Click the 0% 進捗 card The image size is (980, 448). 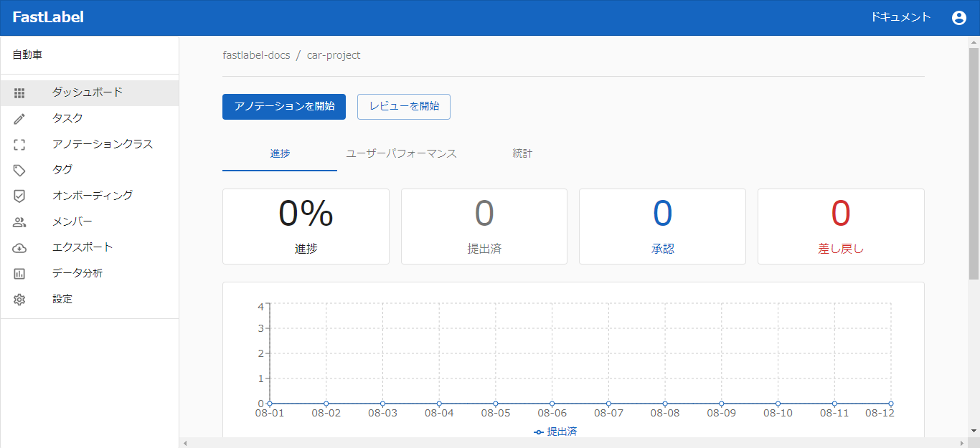click(x=306, y=227)
